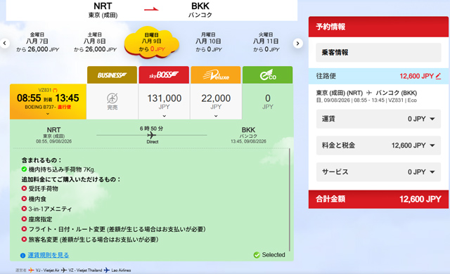450x274 pixels.
Task: Click the 合計金額 total bar
Action: click(x=378, y=199)
